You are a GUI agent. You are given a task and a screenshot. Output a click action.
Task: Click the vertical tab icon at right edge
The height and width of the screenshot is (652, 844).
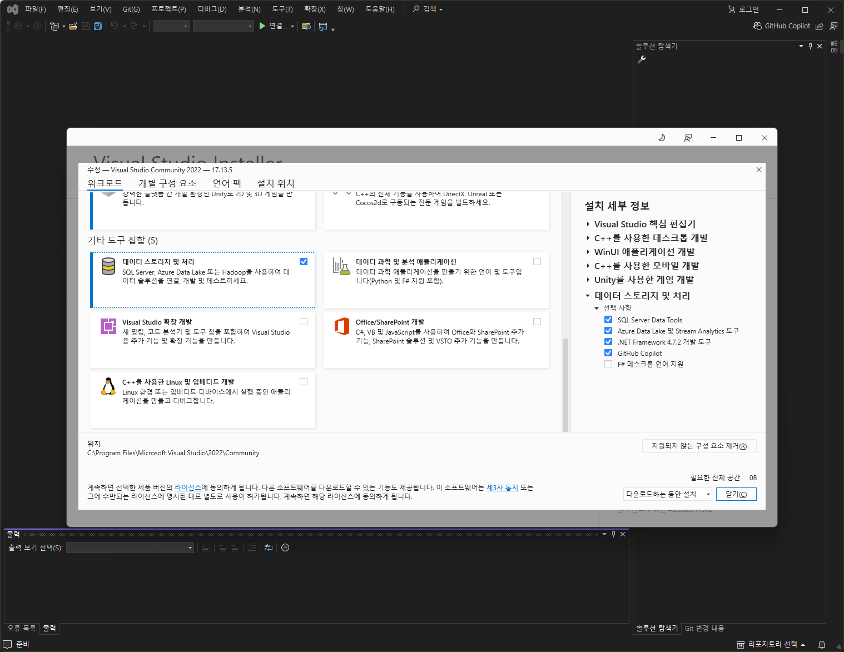(x=835, y=47)
